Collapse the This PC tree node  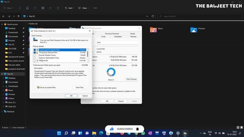tap(2, 74)
